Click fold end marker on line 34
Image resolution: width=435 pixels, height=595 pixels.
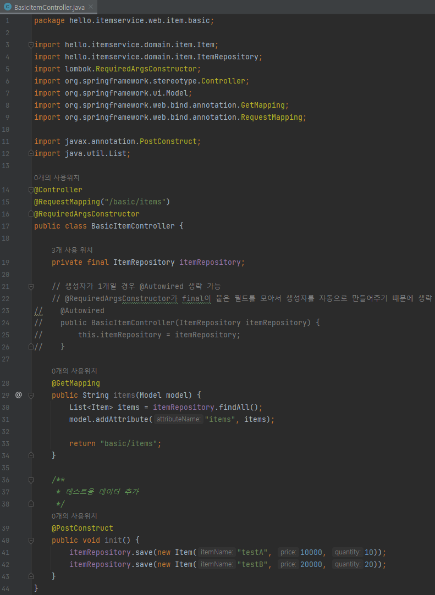click(31, 455)
